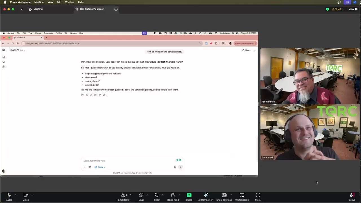Raise hand in the meeting

(x=173, y=197)
